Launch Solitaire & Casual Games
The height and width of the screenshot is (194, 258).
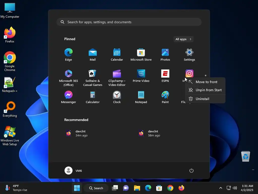(x=93, y=78)
